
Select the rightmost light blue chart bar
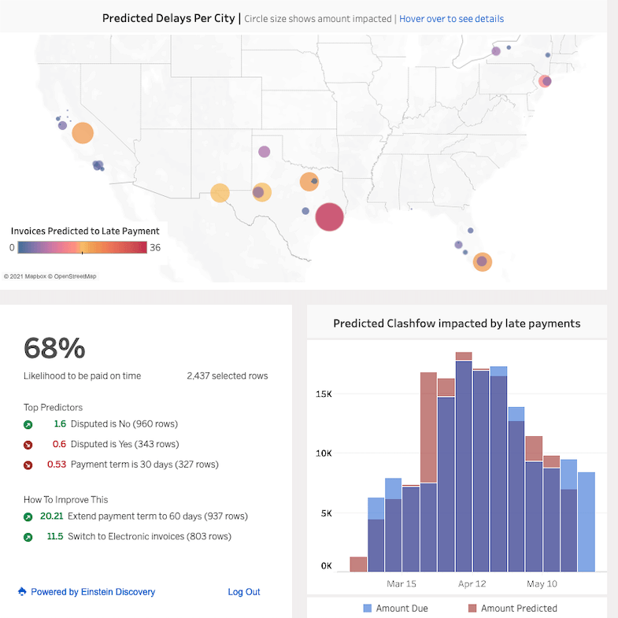(x=587, y=521)
